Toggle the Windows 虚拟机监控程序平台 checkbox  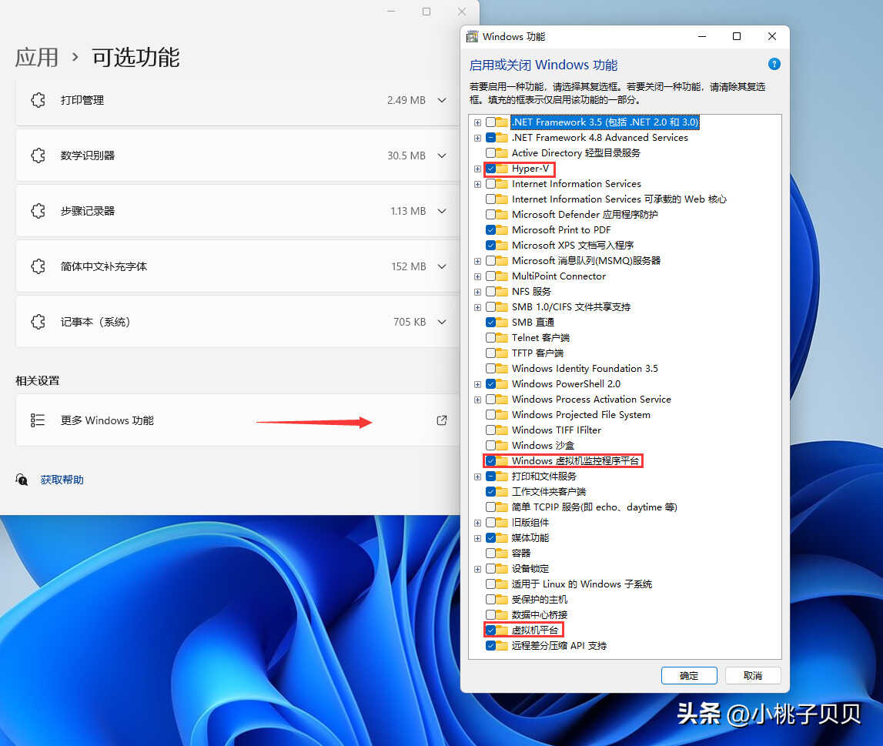pyautogui.click(x=490, y=460)
